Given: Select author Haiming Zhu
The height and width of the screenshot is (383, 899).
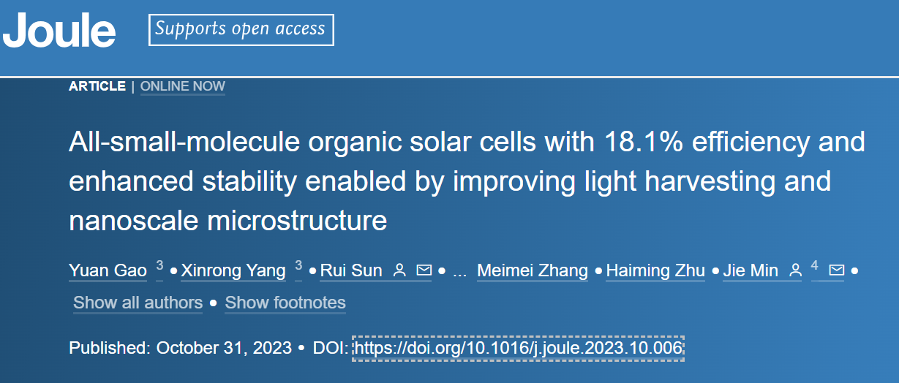Looking at the screenshot, I should click(655, 271).
